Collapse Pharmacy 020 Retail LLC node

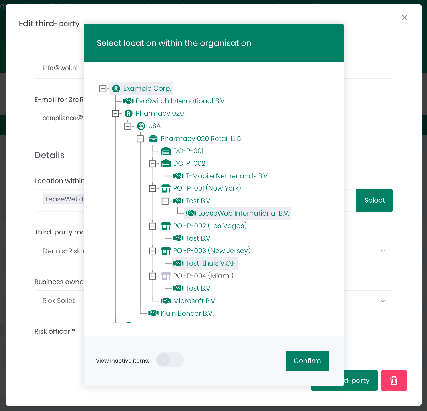tap(140, 139)
